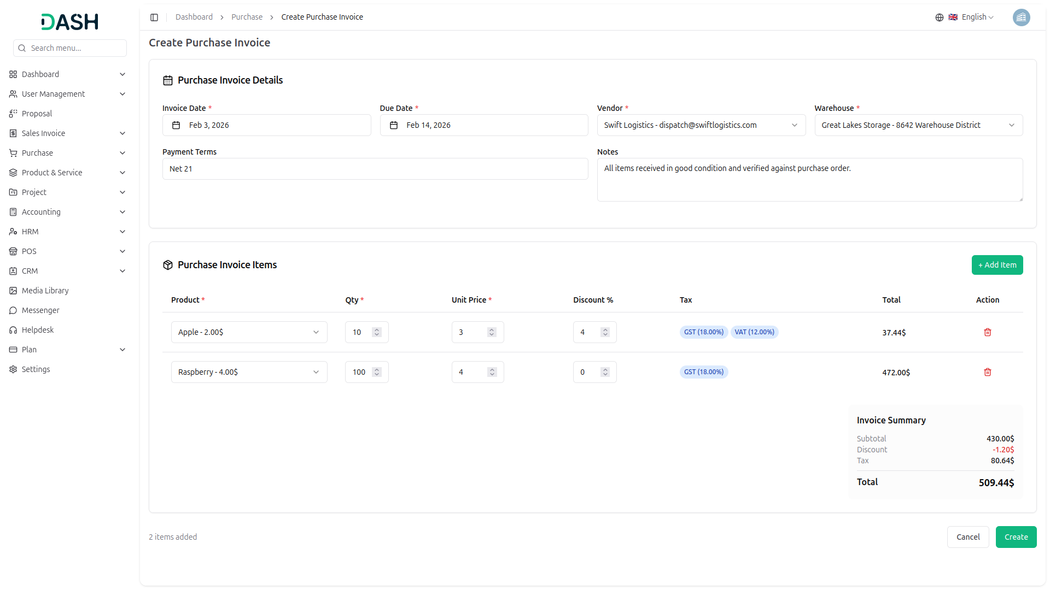
Task: Open the Raspberry product dropdown
Action: coord(249,372)
